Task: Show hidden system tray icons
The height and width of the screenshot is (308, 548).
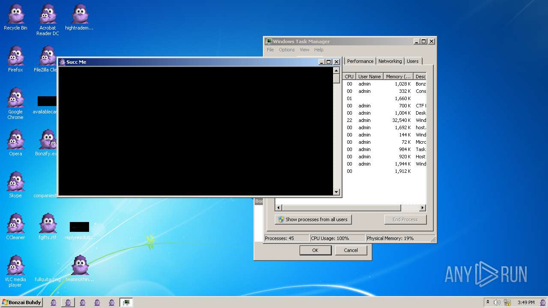Action: pyautogui.click(x=488, y=302)
